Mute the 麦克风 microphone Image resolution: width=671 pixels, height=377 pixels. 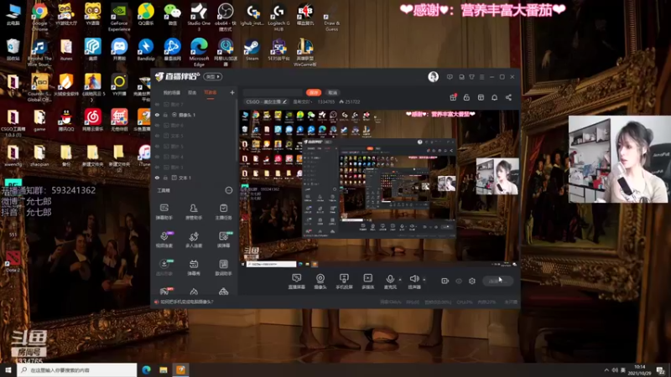pos(390,281)
